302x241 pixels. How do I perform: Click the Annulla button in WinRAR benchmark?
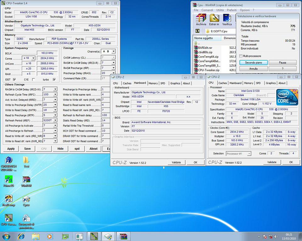point(254,69)
